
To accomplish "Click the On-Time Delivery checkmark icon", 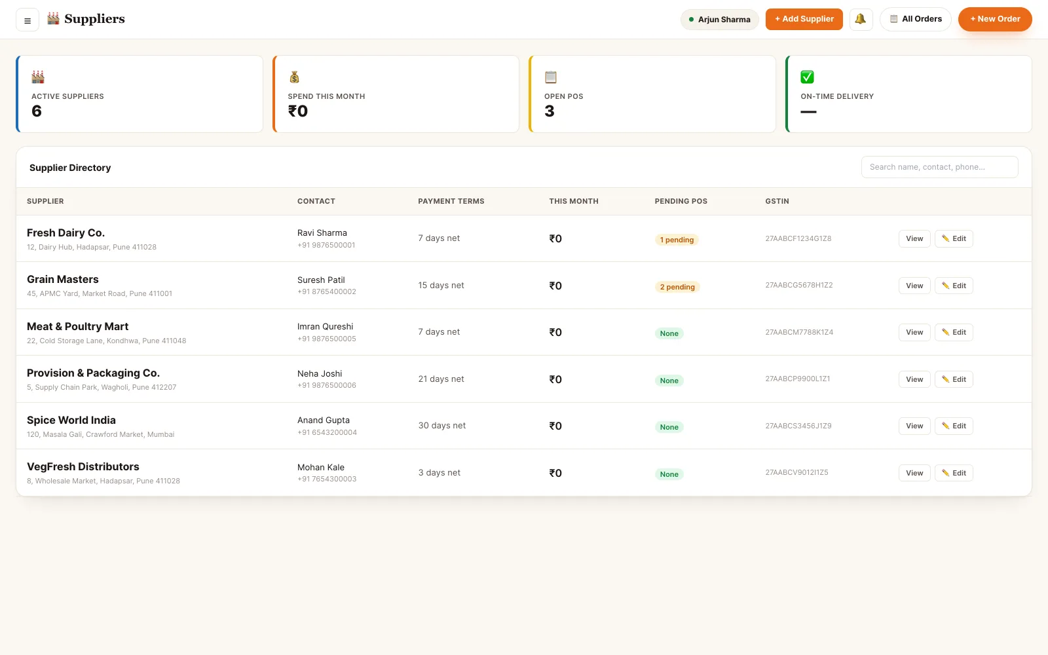I will (807, 77).
